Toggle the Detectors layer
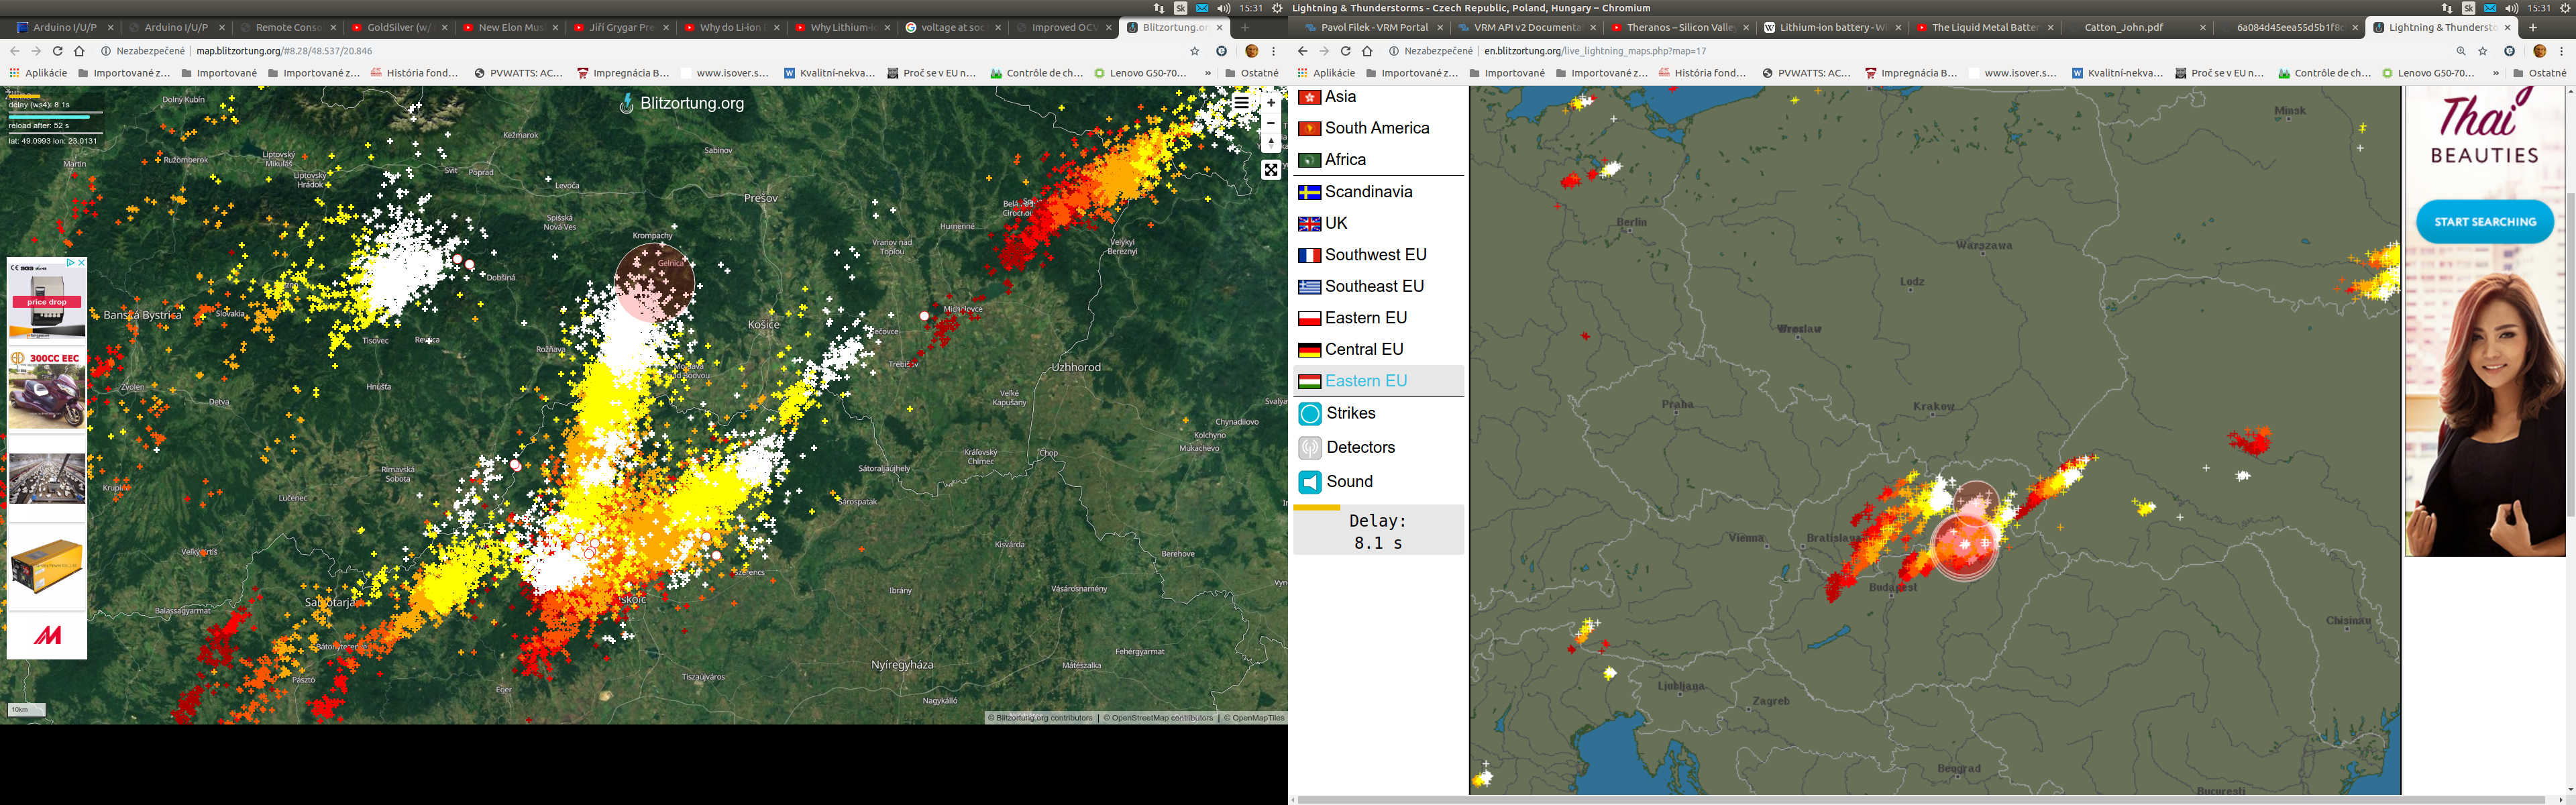 (x=1359, y=447)
